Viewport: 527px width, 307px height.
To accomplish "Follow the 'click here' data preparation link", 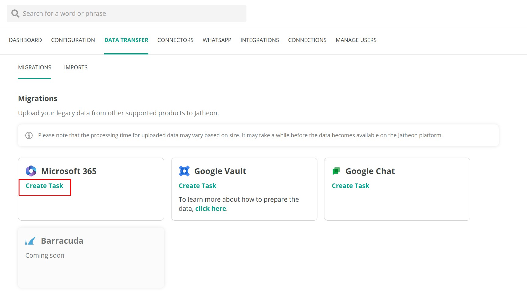I will (211, 209).
